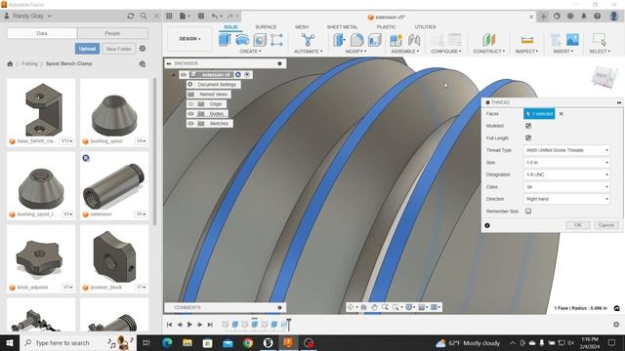Viewport: 625px width, 351px height.
Task: Clear the selected Faces with the X
Action: click(562, 114)
